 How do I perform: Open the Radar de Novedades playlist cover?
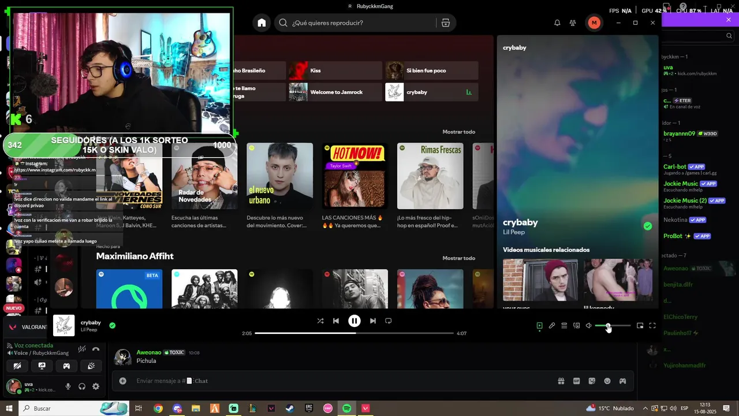coord(204,176)
